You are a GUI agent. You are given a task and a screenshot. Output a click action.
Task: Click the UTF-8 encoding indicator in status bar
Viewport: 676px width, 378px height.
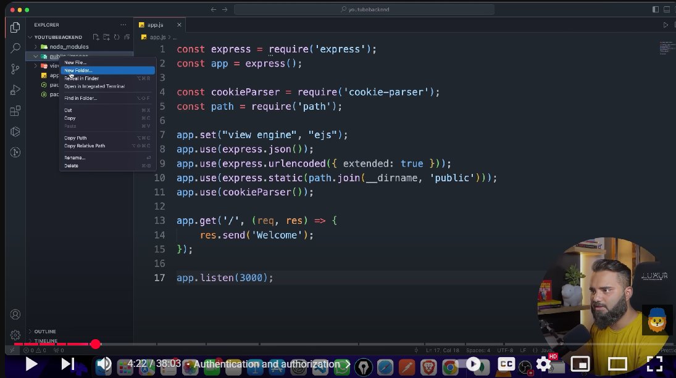pos(506,349)
